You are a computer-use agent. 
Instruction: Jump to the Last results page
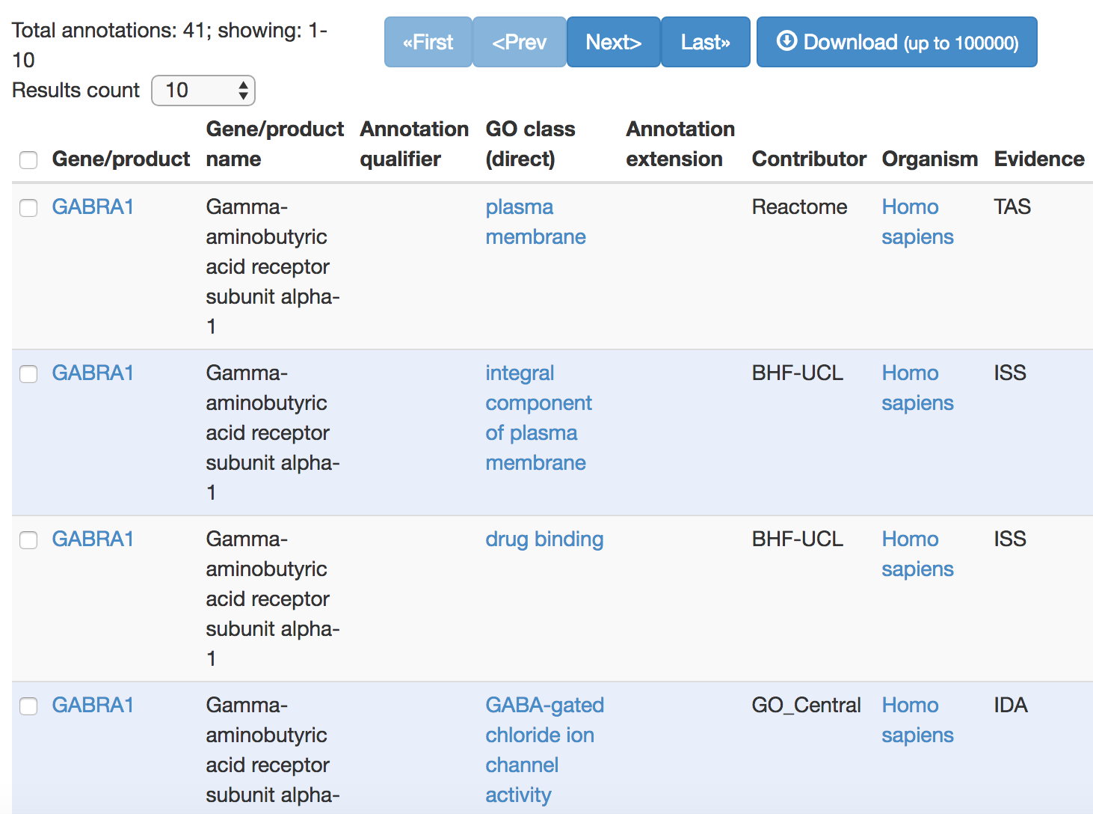[x=705, y=42]
